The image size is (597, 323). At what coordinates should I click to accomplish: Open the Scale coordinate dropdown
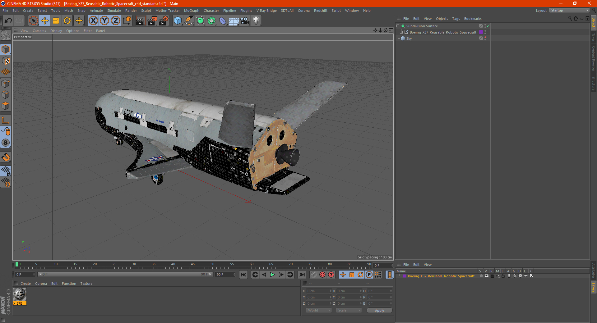click(x=349, y=310)
